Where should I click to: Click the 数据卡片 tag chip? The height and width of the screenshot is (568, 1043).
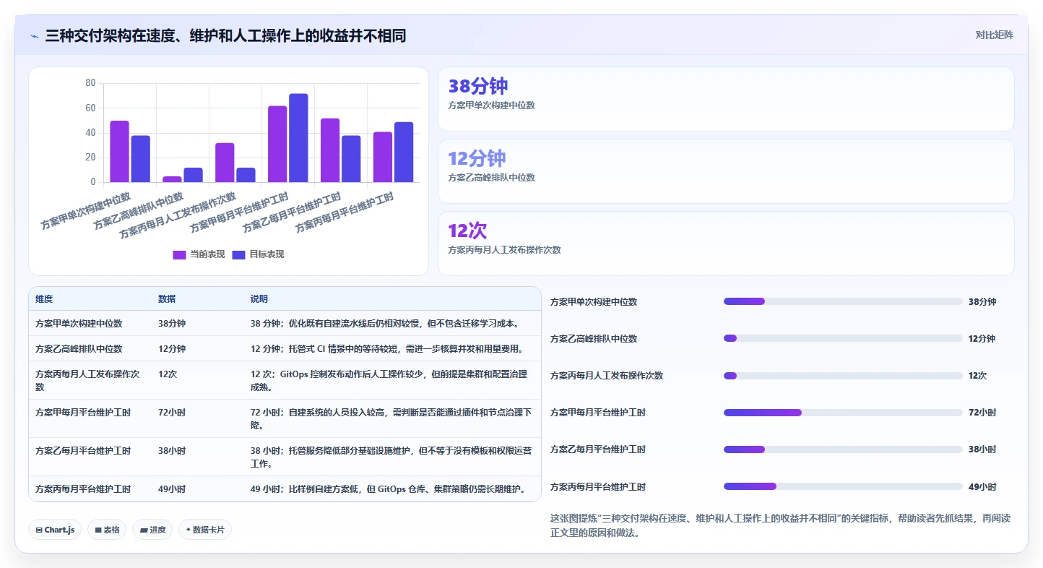point(205,530)
